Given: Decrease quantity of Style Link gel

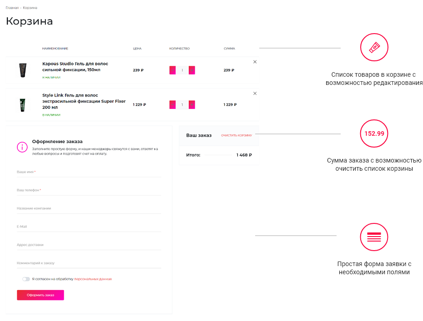Looking at the screenshot, I should [x=173, y=104].
